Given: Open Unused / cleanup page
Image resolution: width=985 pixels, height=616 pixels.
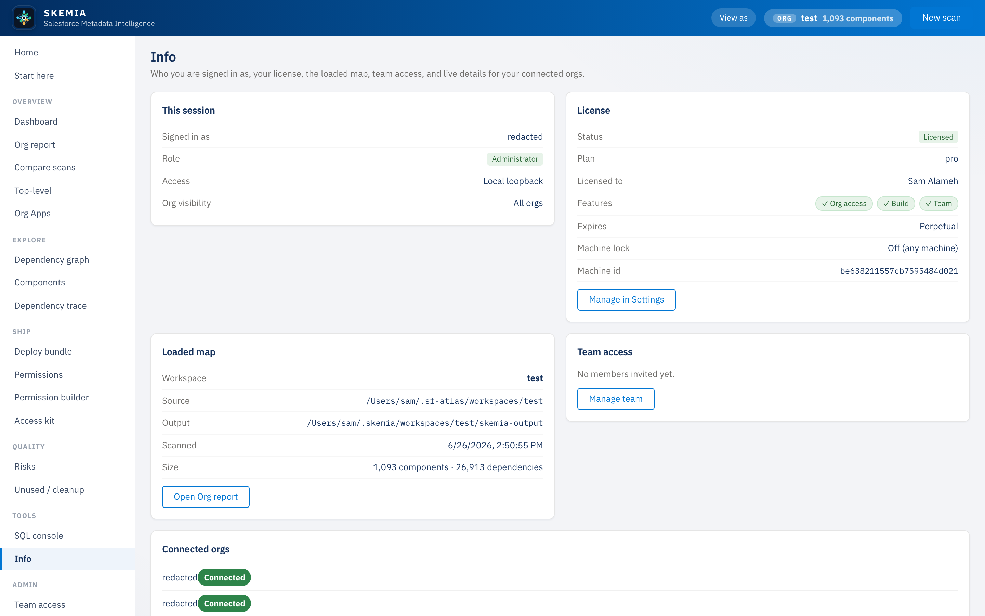Looking at the screenshot, I should [x=49, y=490].
